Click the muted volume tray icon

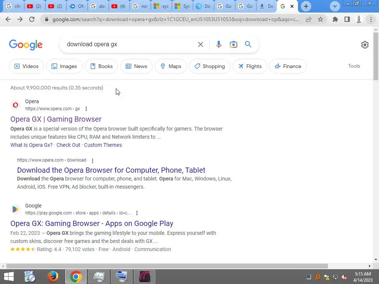click(344, 277)
